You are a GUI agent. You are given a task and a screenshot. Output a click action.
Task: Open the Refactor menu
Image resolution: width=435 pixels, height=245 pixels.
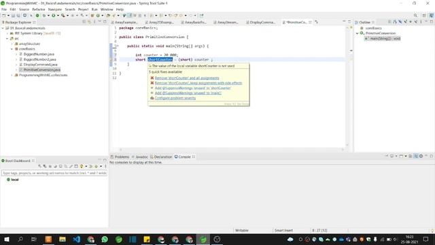pyautogui.click(x=39, y=9)
